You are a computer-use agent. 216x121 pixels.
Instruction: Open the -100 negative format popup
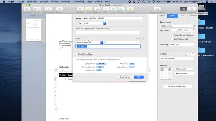click(x=189, y=30)
